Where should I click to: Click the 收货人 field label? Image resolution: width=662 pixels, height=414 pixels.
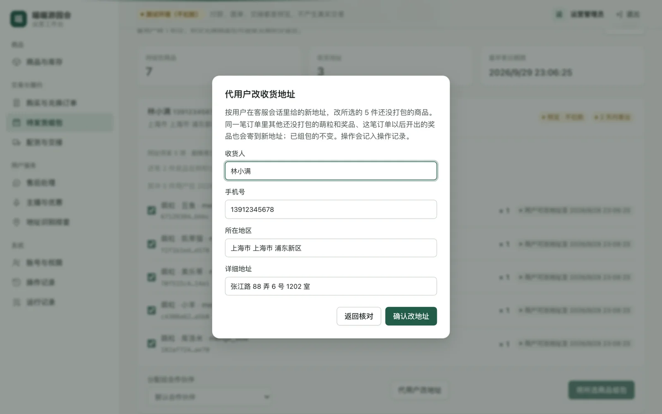(x=235, y=154)
